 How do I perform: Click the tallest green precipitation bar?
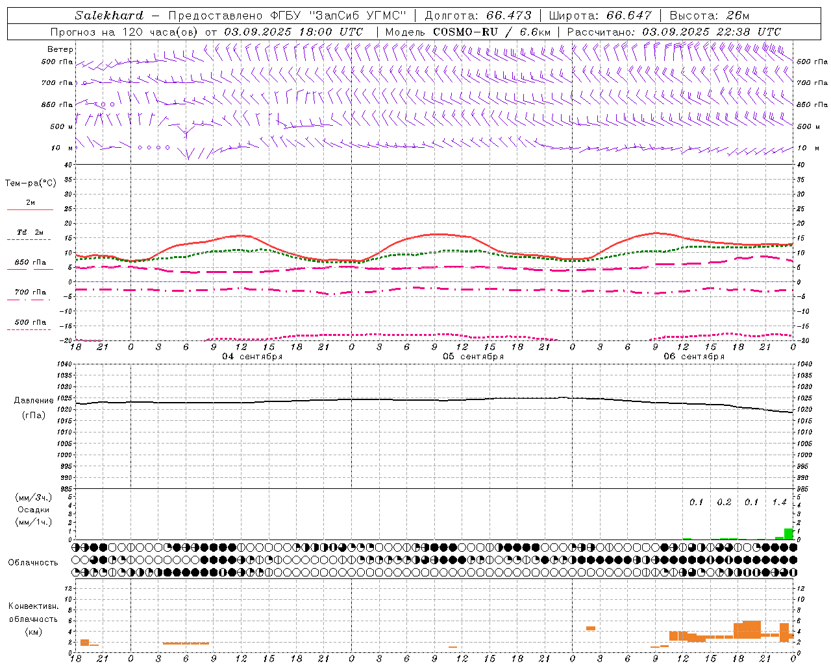pyautogui.click(x=789, y=534)
